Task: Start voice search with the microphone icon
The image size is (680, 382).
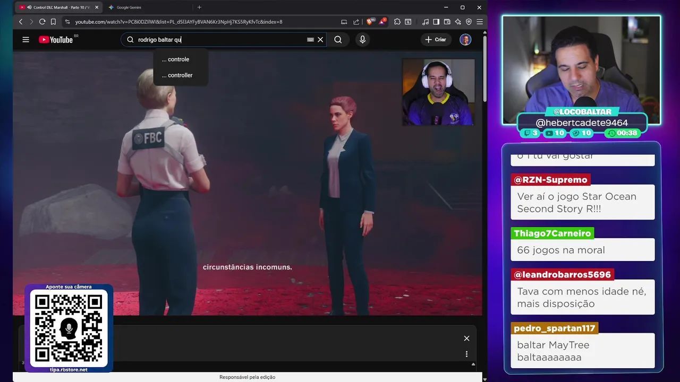Action: point(362,40)
